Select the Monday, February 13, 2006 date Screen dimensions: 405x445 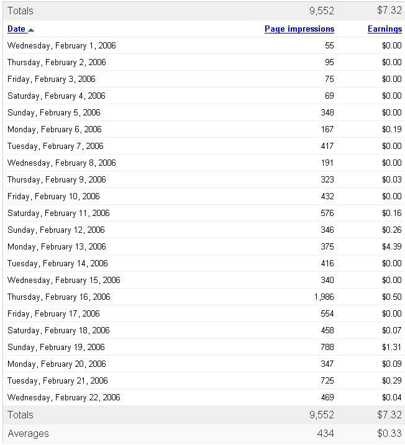click(x=57, y=247)
